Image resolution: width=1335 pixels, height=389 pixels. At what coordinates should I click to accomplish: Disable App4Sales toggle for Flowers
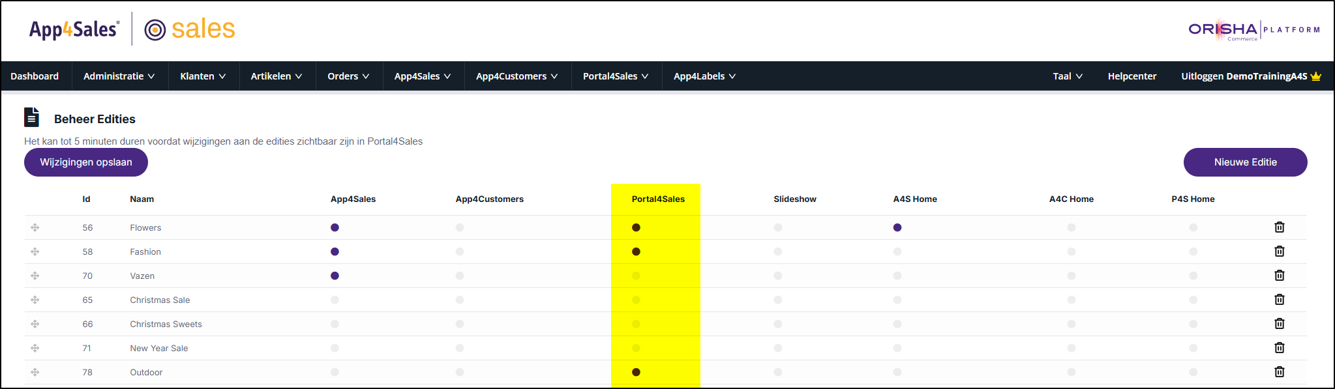point(335,227)
